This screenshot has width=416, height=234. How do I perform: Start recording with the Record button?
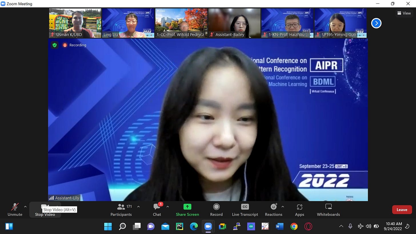pyautogui.click(x=216, y=209)
